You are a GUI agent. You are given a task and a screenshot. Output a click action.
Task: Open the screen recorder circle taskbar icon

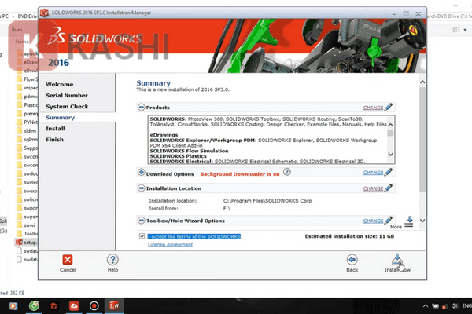coord(94,306)
